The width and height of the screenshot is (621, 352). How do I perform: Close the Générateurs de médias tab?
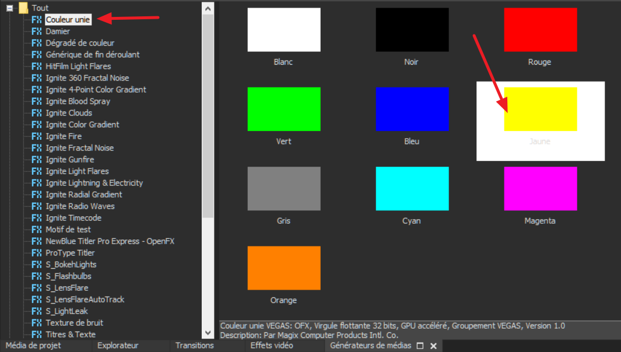click(434, 346)
